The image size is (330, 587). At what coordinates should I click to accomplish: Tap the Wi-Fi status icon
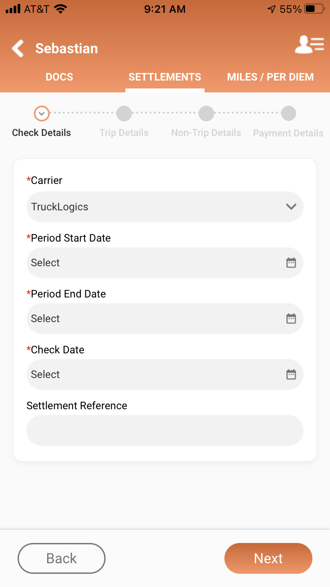click(x=61, y=9)
